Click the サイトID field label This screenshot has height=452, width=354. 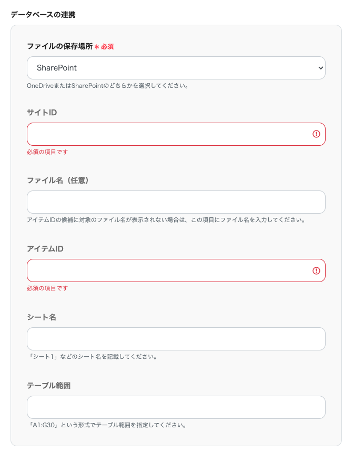[42, 113]
